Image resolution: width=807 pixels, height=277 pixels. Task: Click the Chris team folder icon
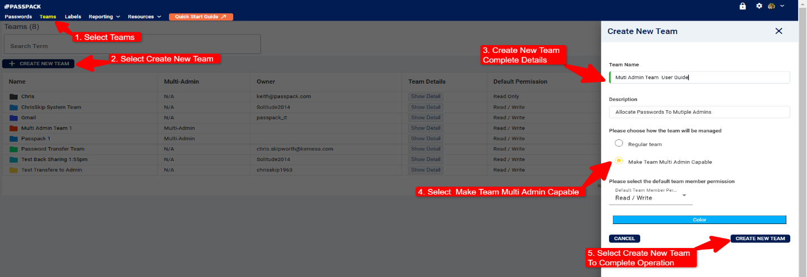point(13,96)
